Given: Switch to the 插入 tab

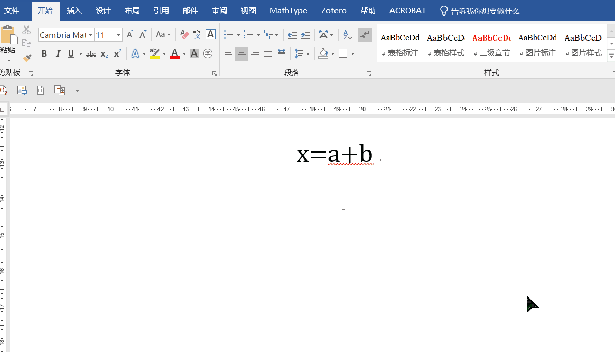Looking at the screenshot, I should click(x=74, y=10).
